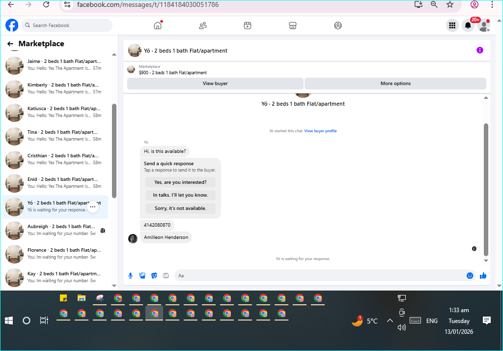503x351 pixels.
Task: Open Task View on taskbar
Action: tap(44, 321)
